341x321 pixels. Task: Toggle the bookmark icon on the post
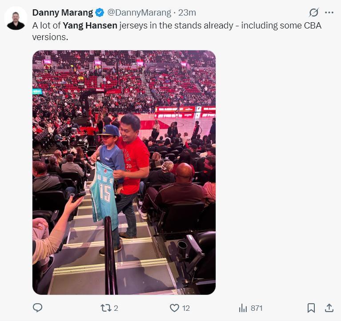click(x=311, y=308)
